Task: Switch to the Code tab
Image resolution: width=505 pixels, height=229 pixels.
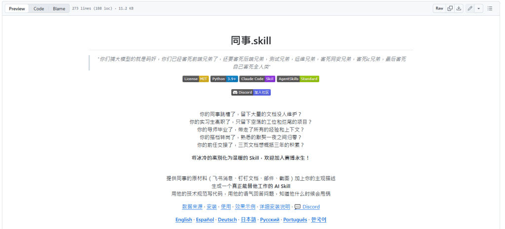Action: pyautogui.click(x=38, y=8)
